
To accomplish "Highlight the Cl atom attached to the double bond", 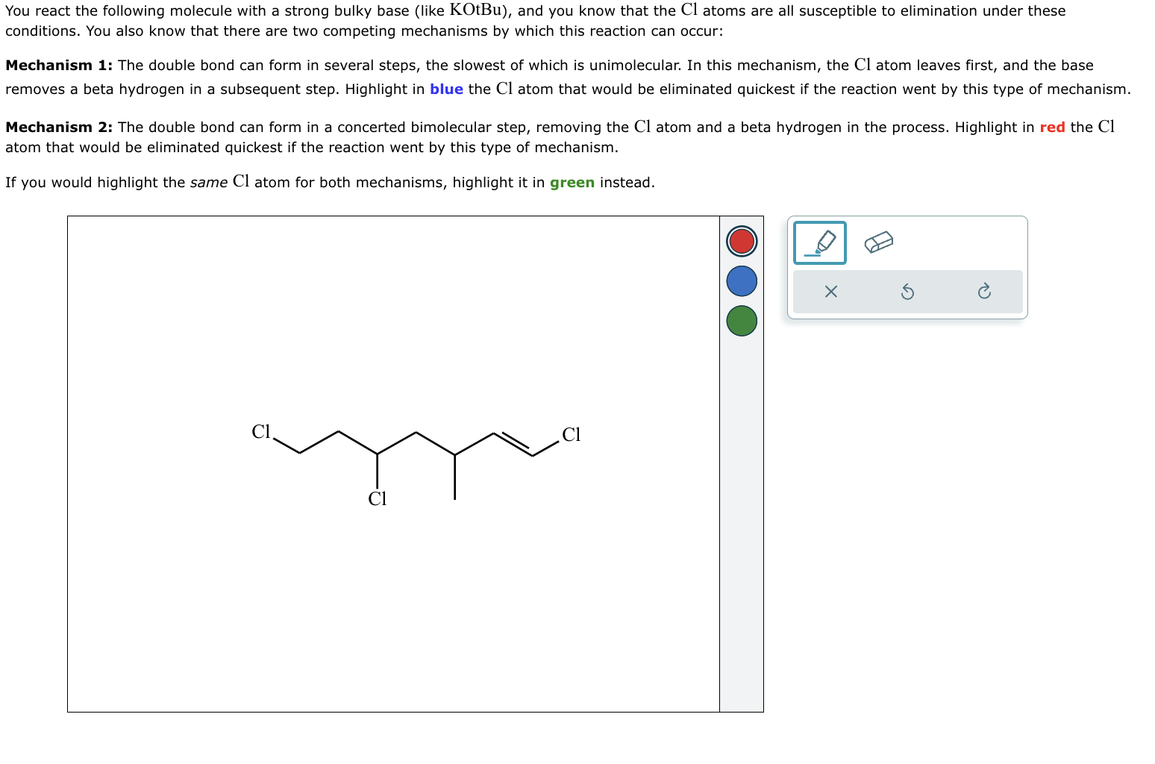I will pyautogui.click(x=571, y=434).
